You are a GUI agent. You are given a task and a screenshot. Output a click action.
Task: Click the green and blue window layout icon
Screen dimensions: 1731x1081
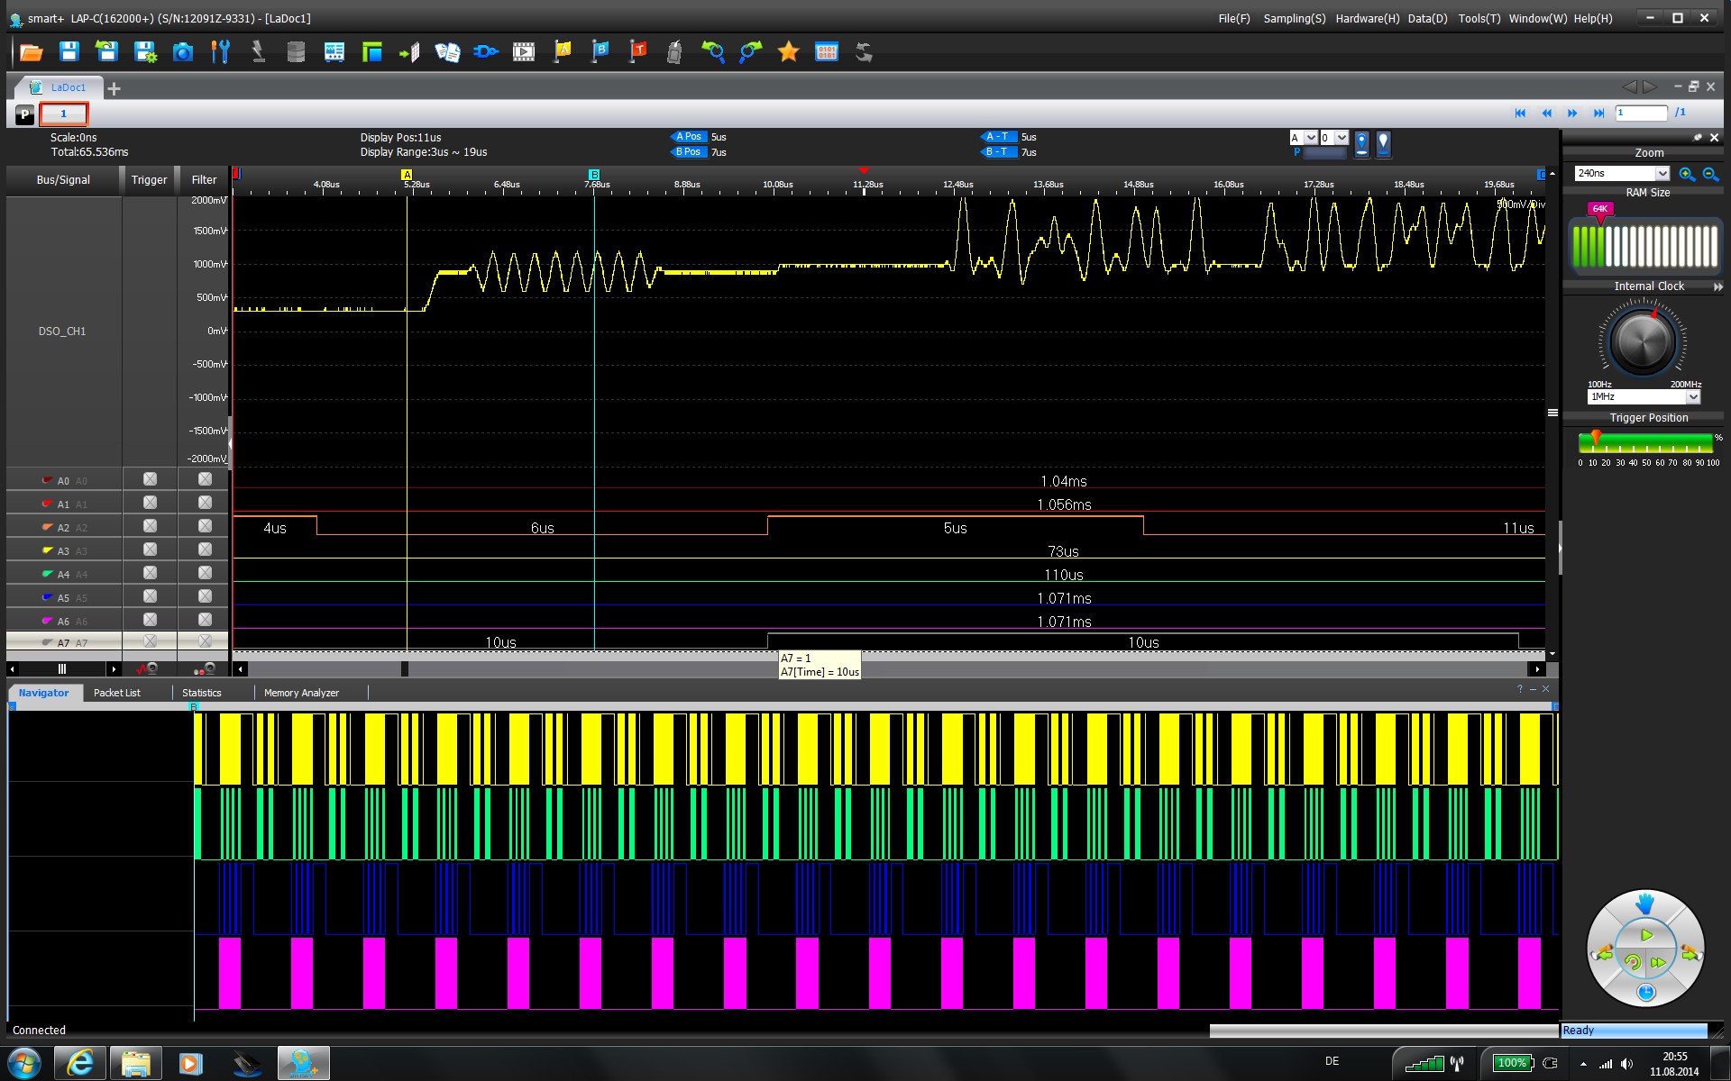tap(372, 52)
